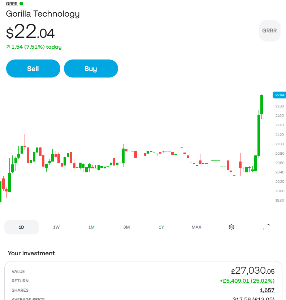
Task: Click the 1,657 shares value
Action: [267, 290]
